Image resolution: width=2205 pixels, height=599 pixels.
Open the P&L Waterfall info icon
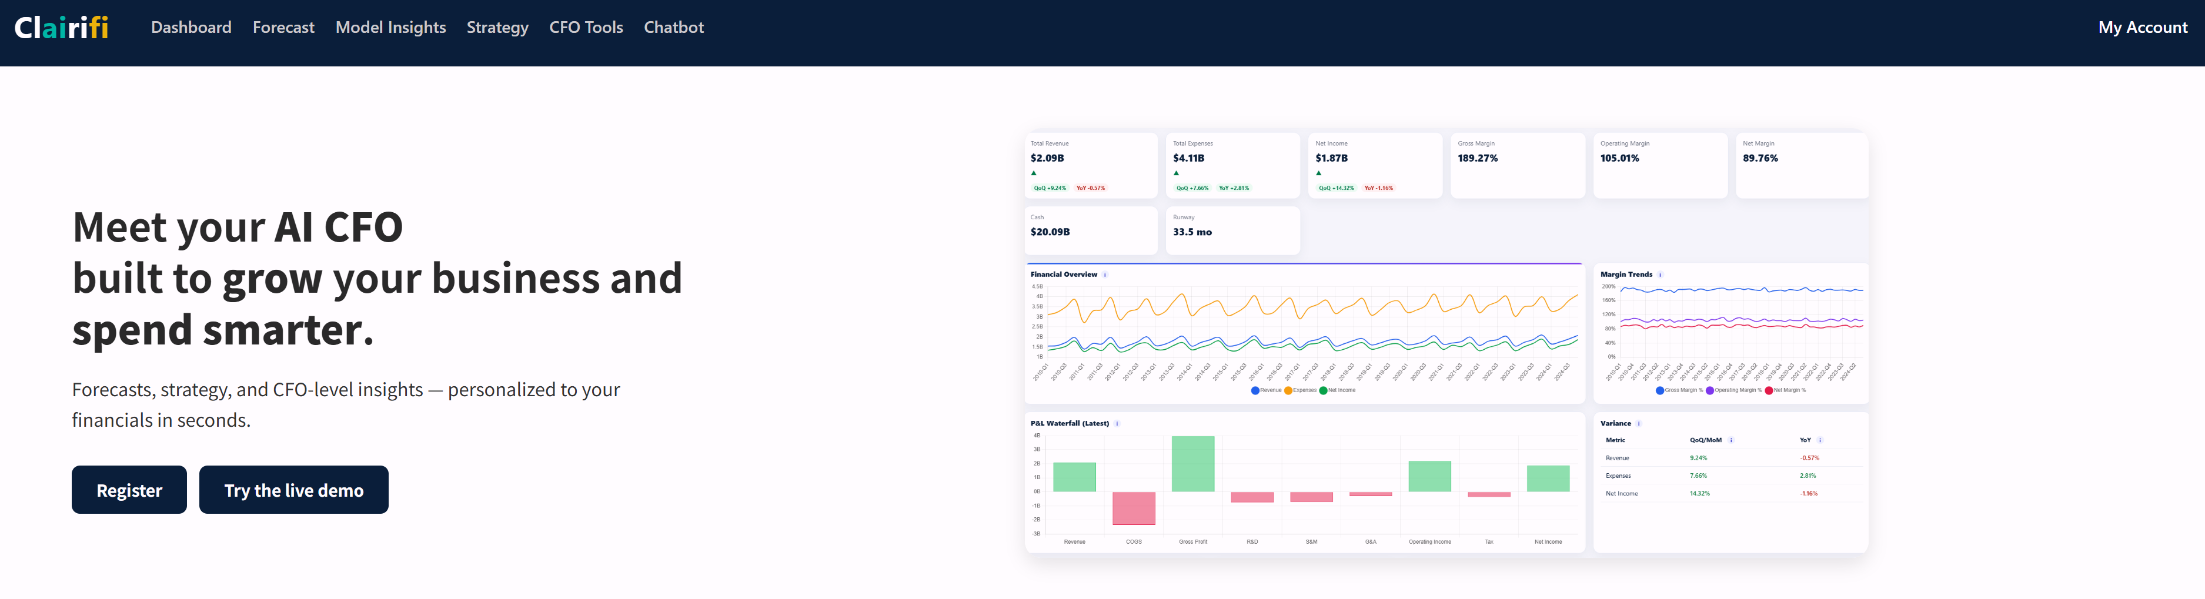(x=1117, y=424)
